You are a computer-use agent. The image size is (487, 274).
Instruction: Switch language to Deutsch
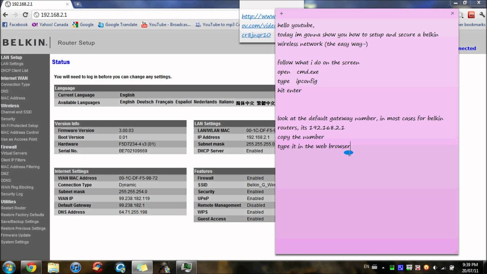145,102
